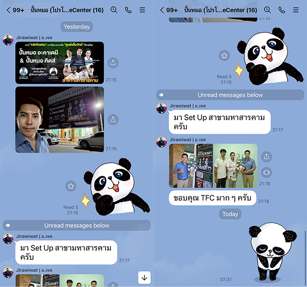The height and width of the screenshot is (287, 307).
Task: Open the hamburger menu in right chat header
Action: pyautogui.click(x=296, y=9)
